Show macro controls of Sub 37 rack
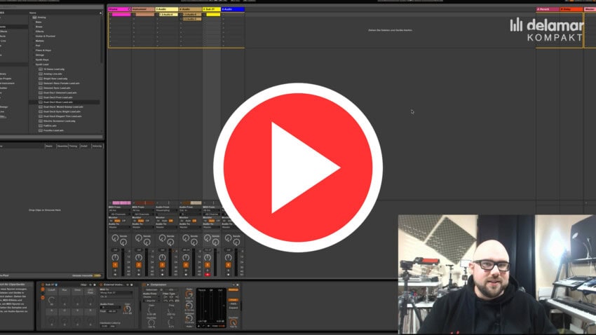This screenshot has height=335, width=596. tap(43, 289)
